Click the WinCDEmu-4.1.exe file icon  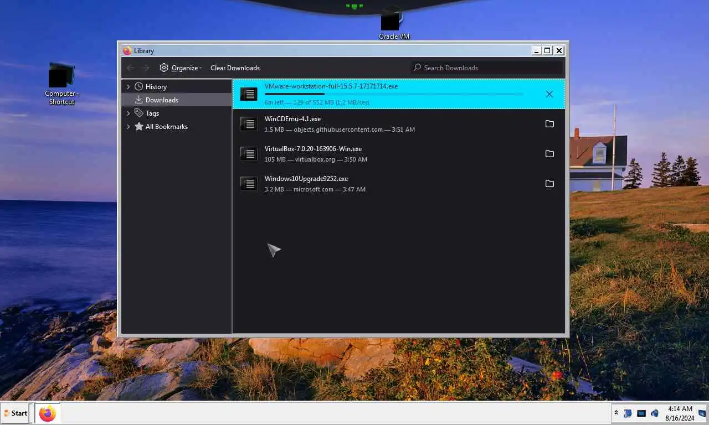[x=249, y=124]
